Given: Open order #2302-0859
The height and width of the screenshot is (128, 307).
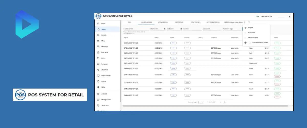Looking at the screenshot, I should [158, 95].
